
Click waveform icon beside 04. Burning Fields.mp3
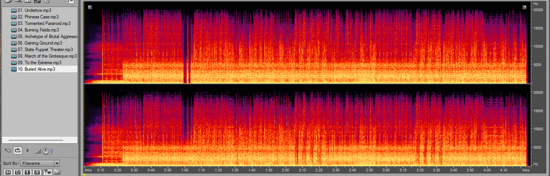(x=14, y=30)
